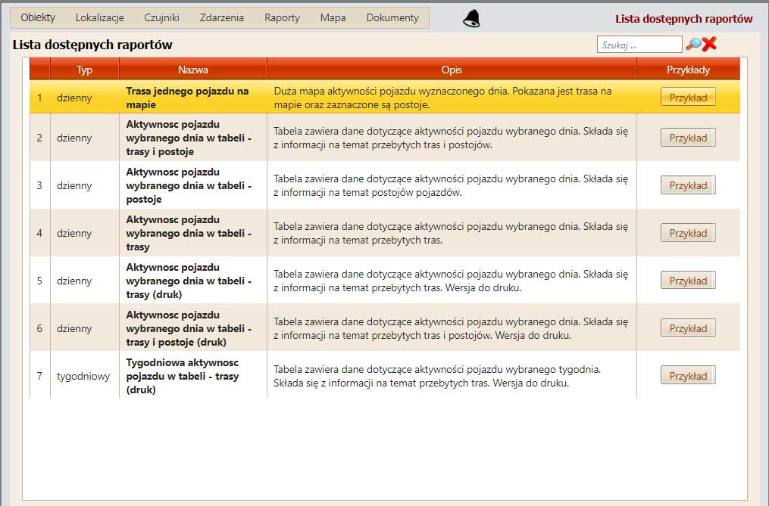
Task: Focus the Szukaj search field
Action: 639,45
